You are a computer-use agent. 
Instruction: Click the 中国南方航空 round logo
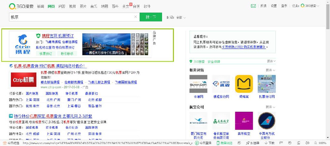(x=267, y=121)
